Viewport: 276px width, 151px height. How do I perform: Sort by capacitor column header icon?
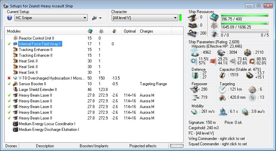tap(114, 31)
